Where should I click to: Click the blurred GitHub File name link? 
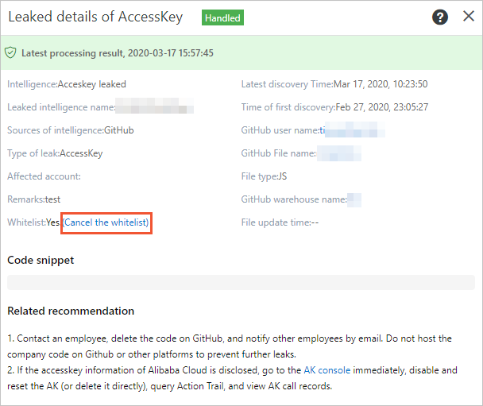[x=339, y=153]
